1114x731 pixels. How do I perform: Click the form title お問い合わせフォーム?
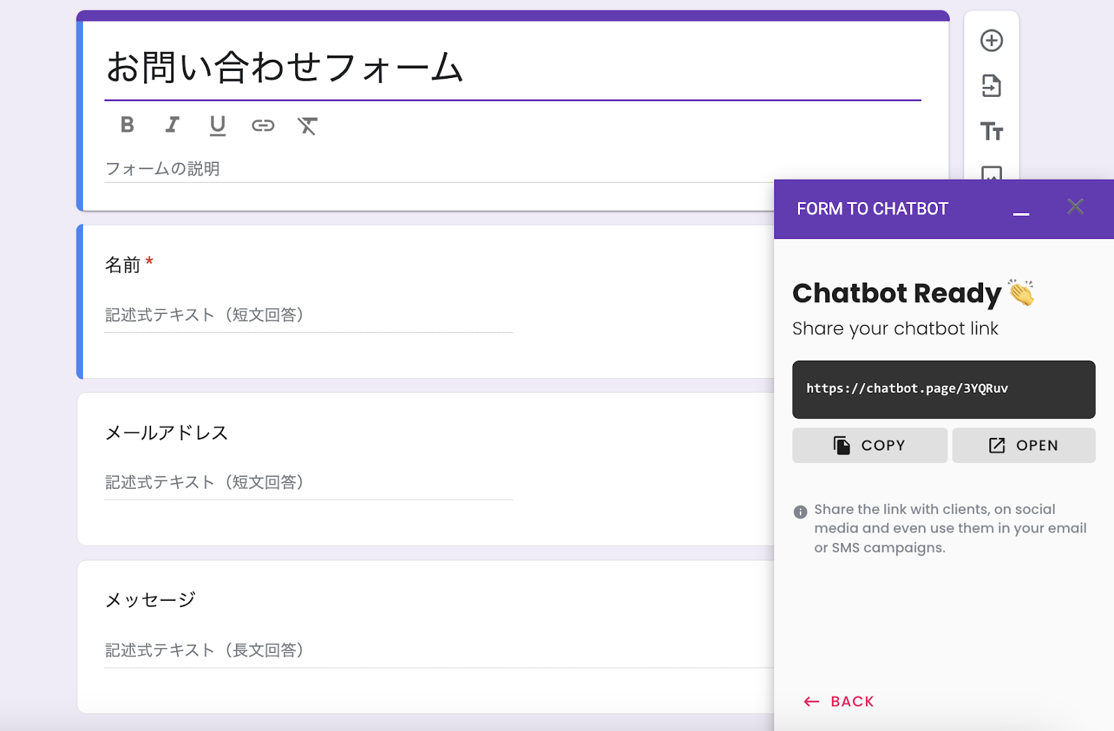click(x=284, y=68)
